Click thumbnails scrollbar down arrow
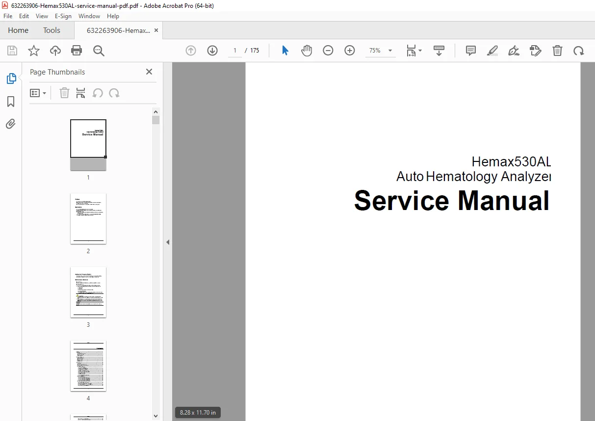Viewport: 595px width, 421px height. 156,416
